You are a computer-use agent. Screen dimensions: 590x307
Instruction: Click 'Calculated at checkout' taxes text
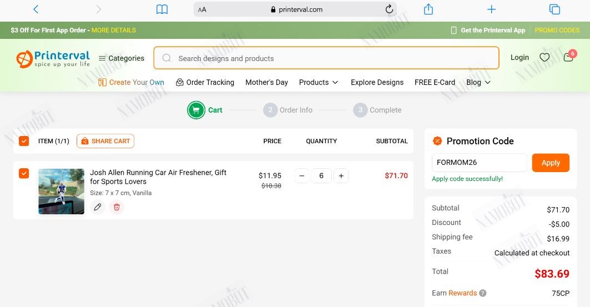click(x=532, y=253)
